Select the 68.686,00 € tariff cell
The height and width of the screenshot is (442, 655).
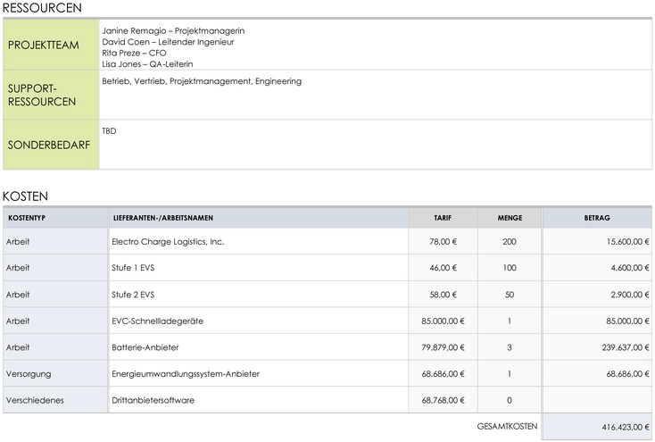point(443,374)
